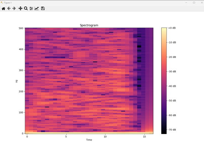This screenshot has width=204, height=145.
Task: Click the 5 x-axis tick label
Action: 66,137
